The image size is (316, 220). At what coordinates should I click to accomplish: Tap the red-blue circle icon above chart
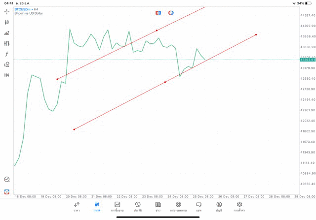click(171, 13)
